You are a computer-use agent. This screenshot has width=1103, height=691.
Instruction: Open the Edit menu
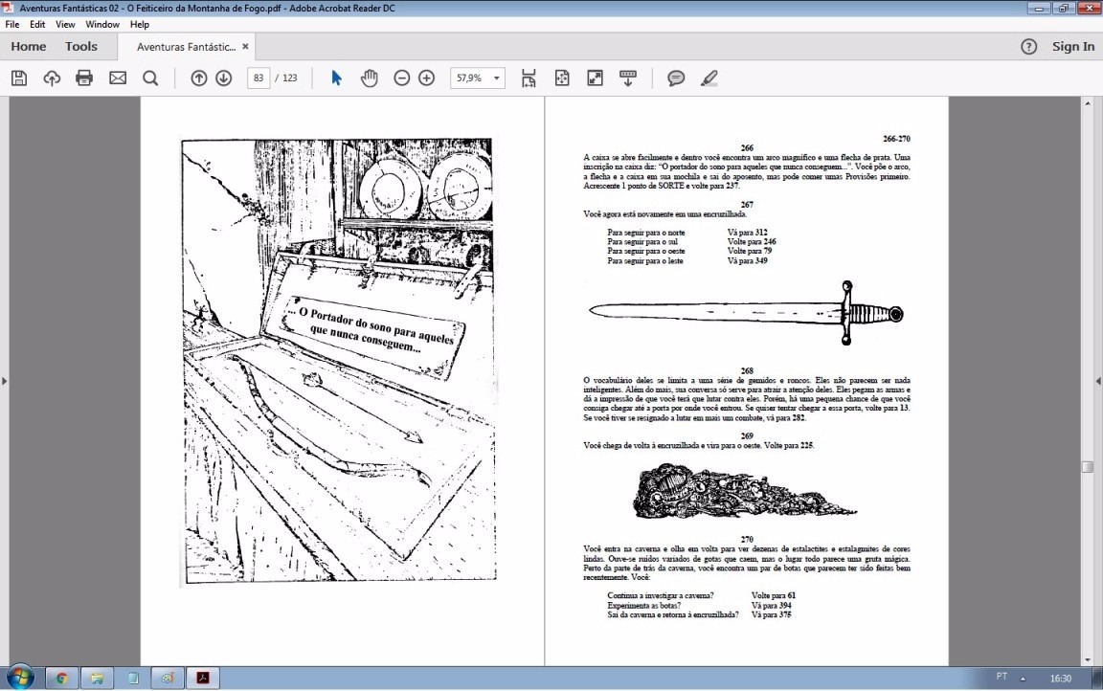pyautogui.click(x=37, y=24)
